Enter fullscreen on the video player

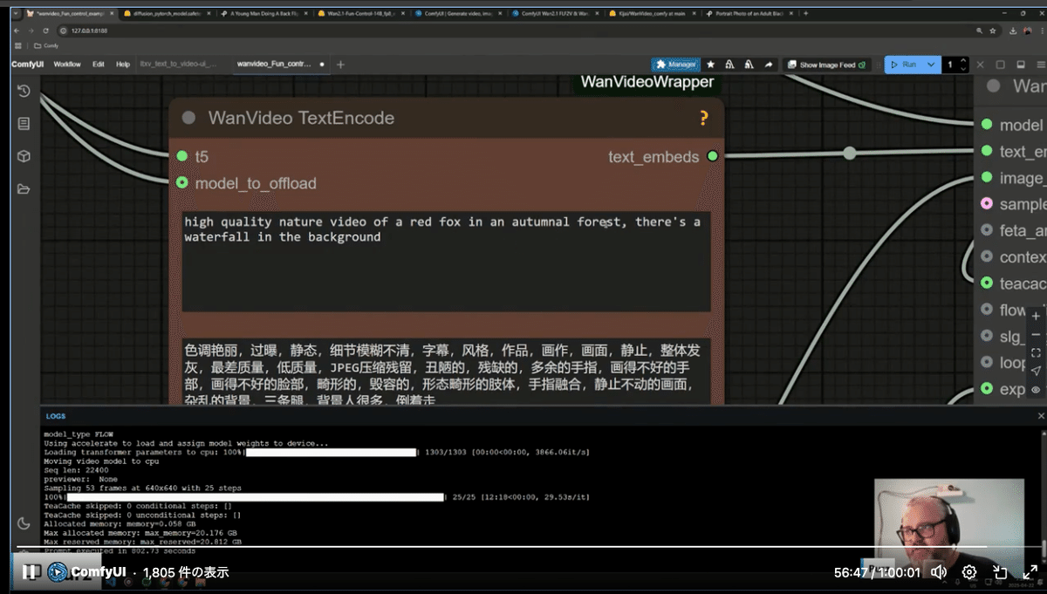tap(1030, 572)
